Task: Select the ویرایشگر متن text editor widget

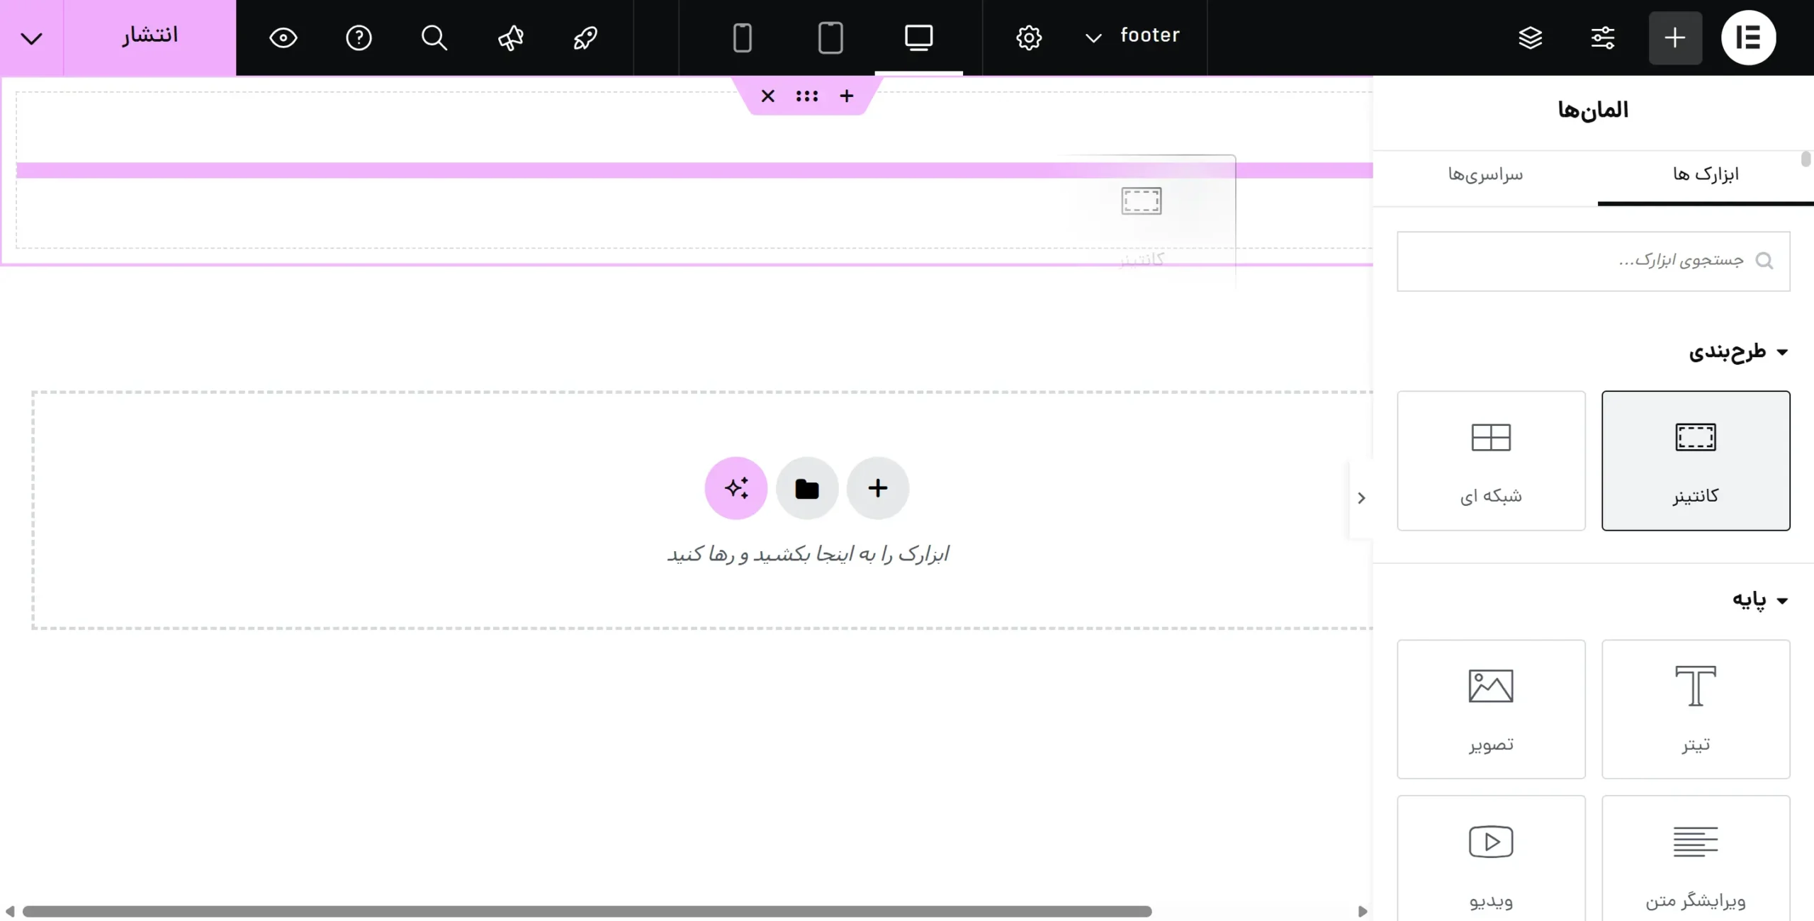Action: tap(1696, 858)
